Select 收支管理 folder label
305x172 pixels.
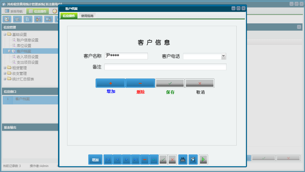[19, 73]
